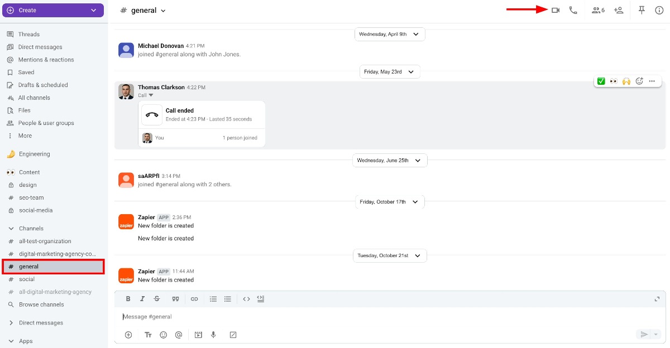Mention someone using the @ icon
Image resolution: width=670 pixels, height=348 pixels.
coord(179,335)
